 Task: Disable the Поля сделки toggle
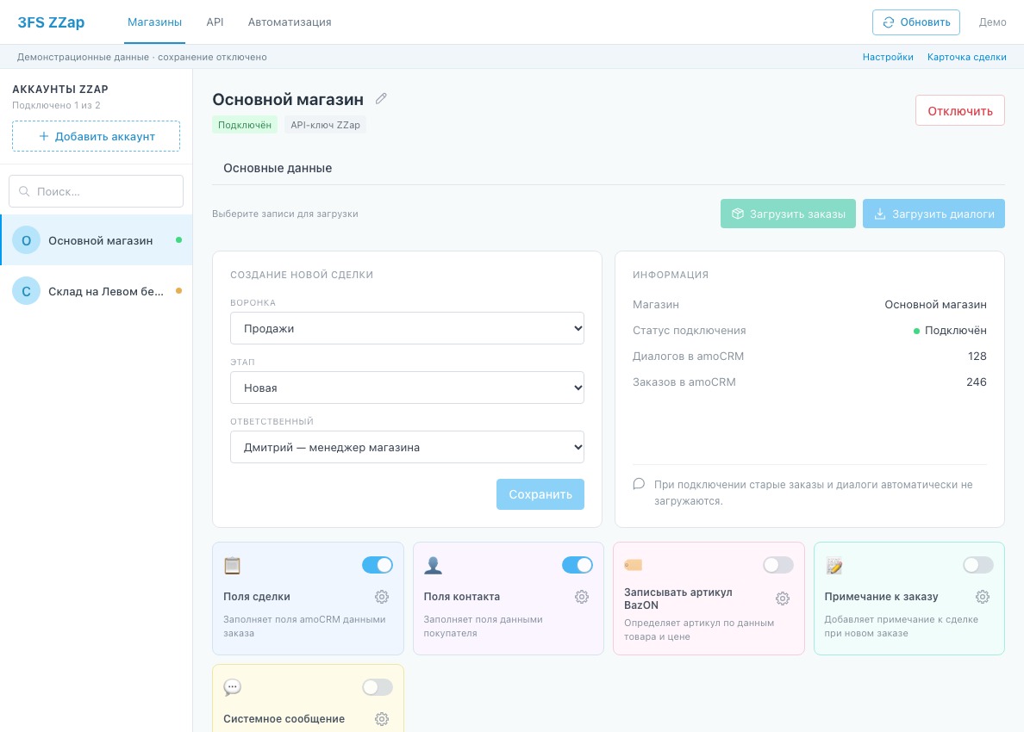tap(378, 565)
